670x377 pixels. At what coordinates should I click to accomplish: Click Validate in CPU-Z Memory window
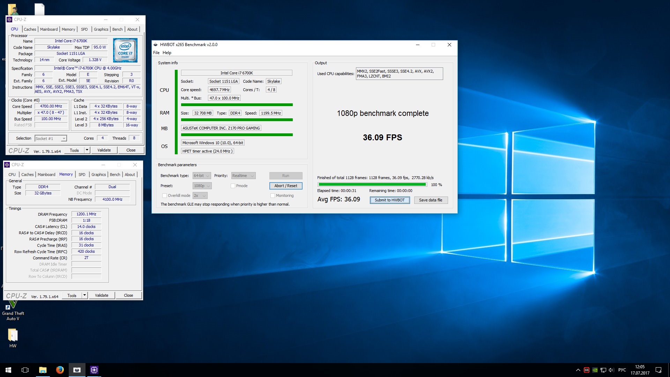pyautogui.click(x=102, y=295)
